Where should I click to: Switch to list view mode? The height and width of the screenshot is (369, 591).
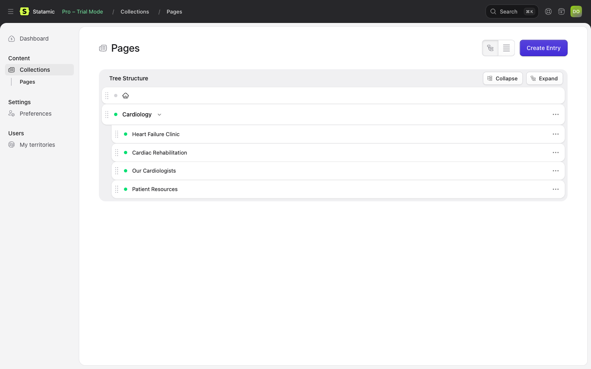(x=506, y=48)
